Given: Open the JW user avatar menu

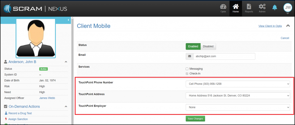Looking at the screenshot, I should [x=288, y=8].
